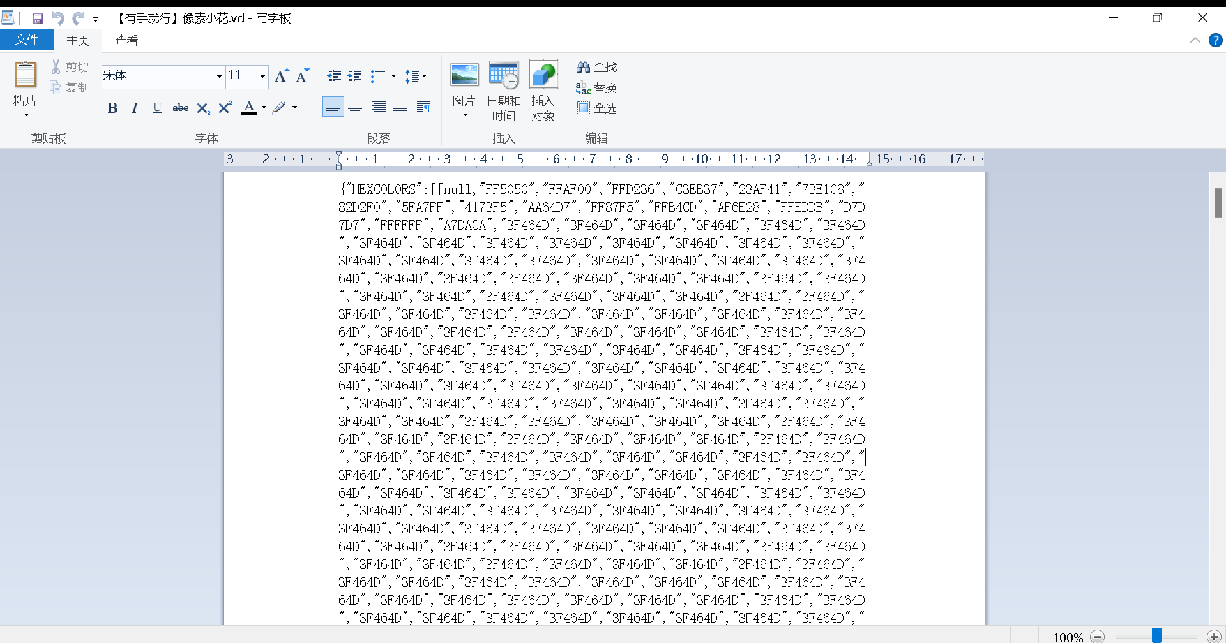Copy selection with 复制
The image size is (1226, 643).
[x=70, y=87]
